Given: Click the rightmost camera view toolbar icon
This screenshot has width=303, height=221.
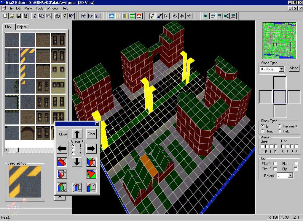Looking at the screenshot, I should point(233,16).
